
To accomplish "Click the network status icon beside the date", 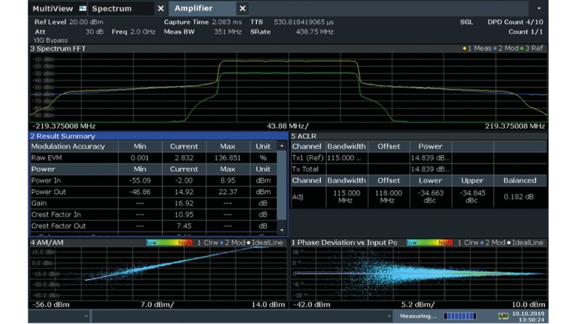I will (503, 316).
